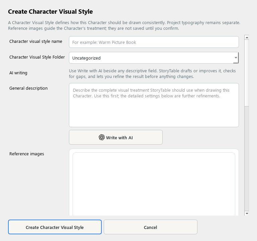This screenshot has width=257, height=241.
Task: Click the 'Character Visual Style Folder' label
Action: tap(37, 57)
